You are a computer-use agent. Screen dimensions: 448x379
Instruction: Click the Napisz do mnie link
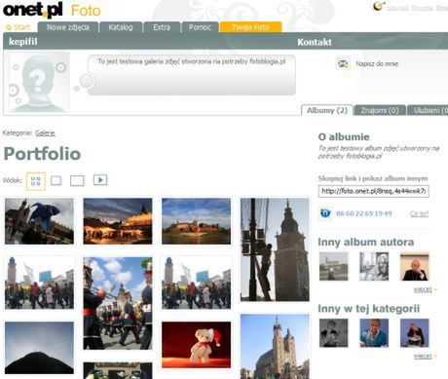[377, 64]
